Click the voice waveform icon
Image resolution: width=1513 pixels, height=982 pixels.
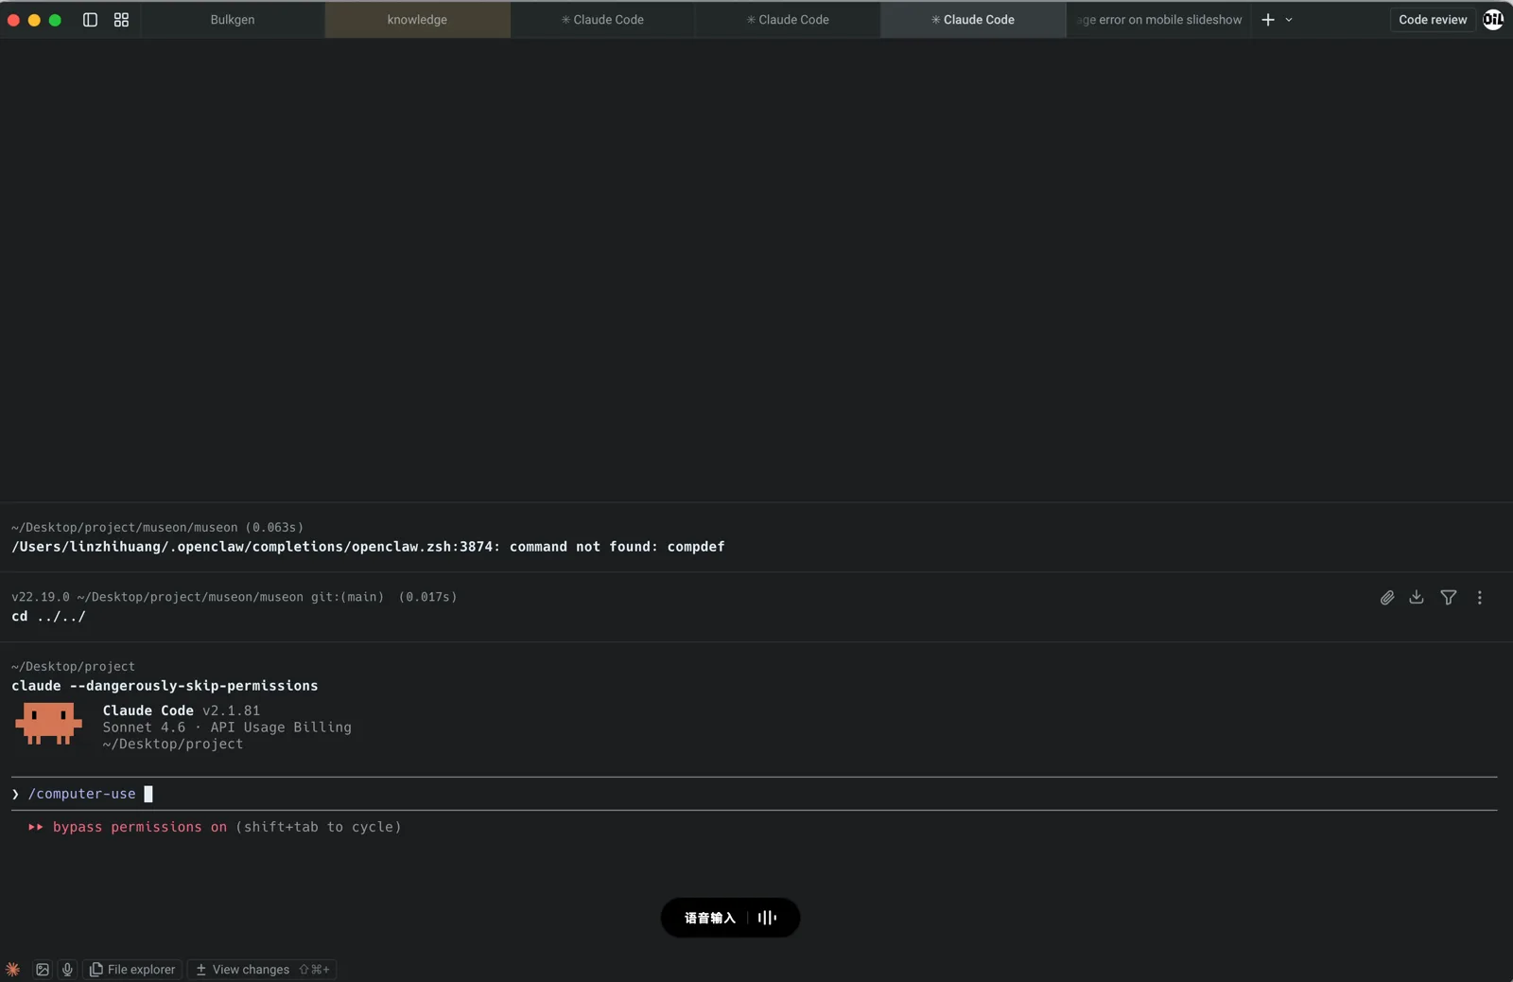click(x=767, y=918)
